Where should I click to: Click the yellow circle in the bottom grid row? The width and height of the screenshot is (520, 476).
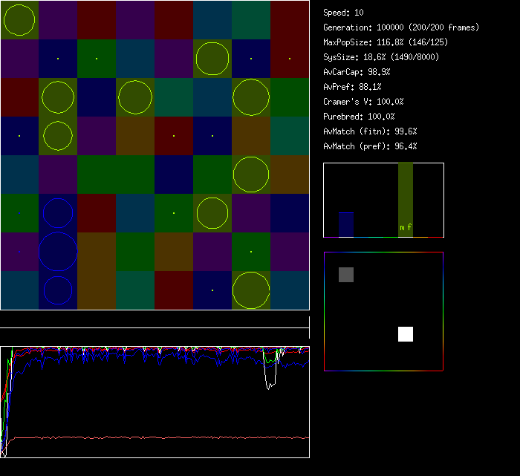coord(251,290)
